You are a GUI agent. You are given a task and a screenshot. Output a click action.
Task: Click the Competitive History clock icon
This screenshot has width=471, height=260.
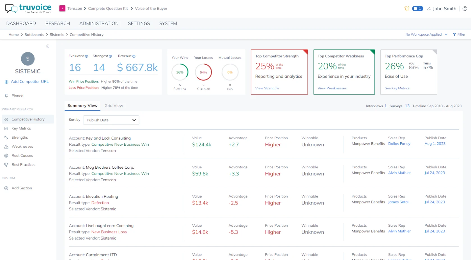pyautogui.click(x=6, y=119)
